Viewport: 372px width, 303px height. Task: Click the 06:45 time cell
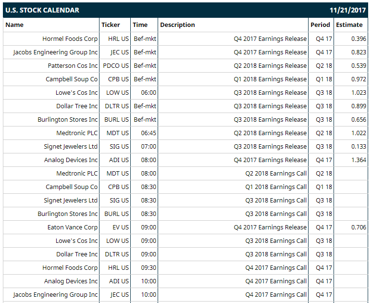149,133
